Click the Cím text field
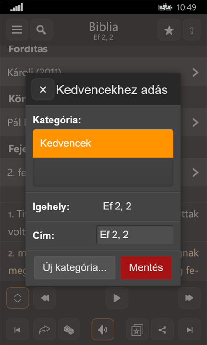The image size is (207, 345). pyautogui.click(x=135, y=235)
